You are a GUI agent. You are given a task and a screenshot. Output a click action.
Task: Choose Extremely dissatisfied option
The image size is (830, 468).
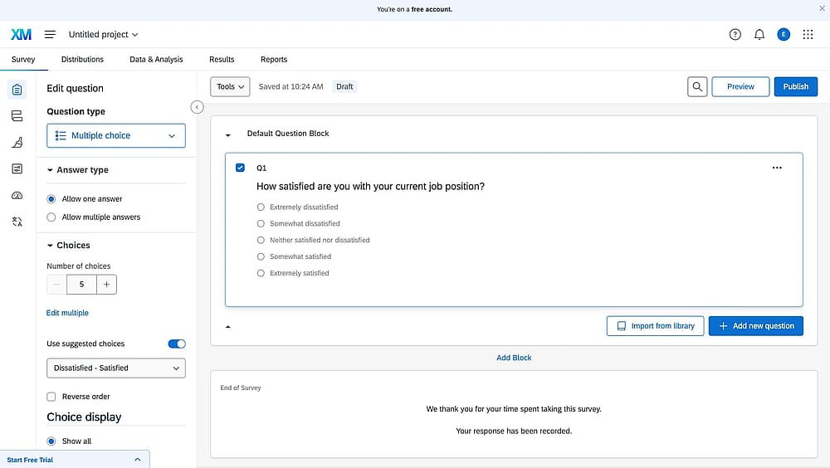[261, 207]
